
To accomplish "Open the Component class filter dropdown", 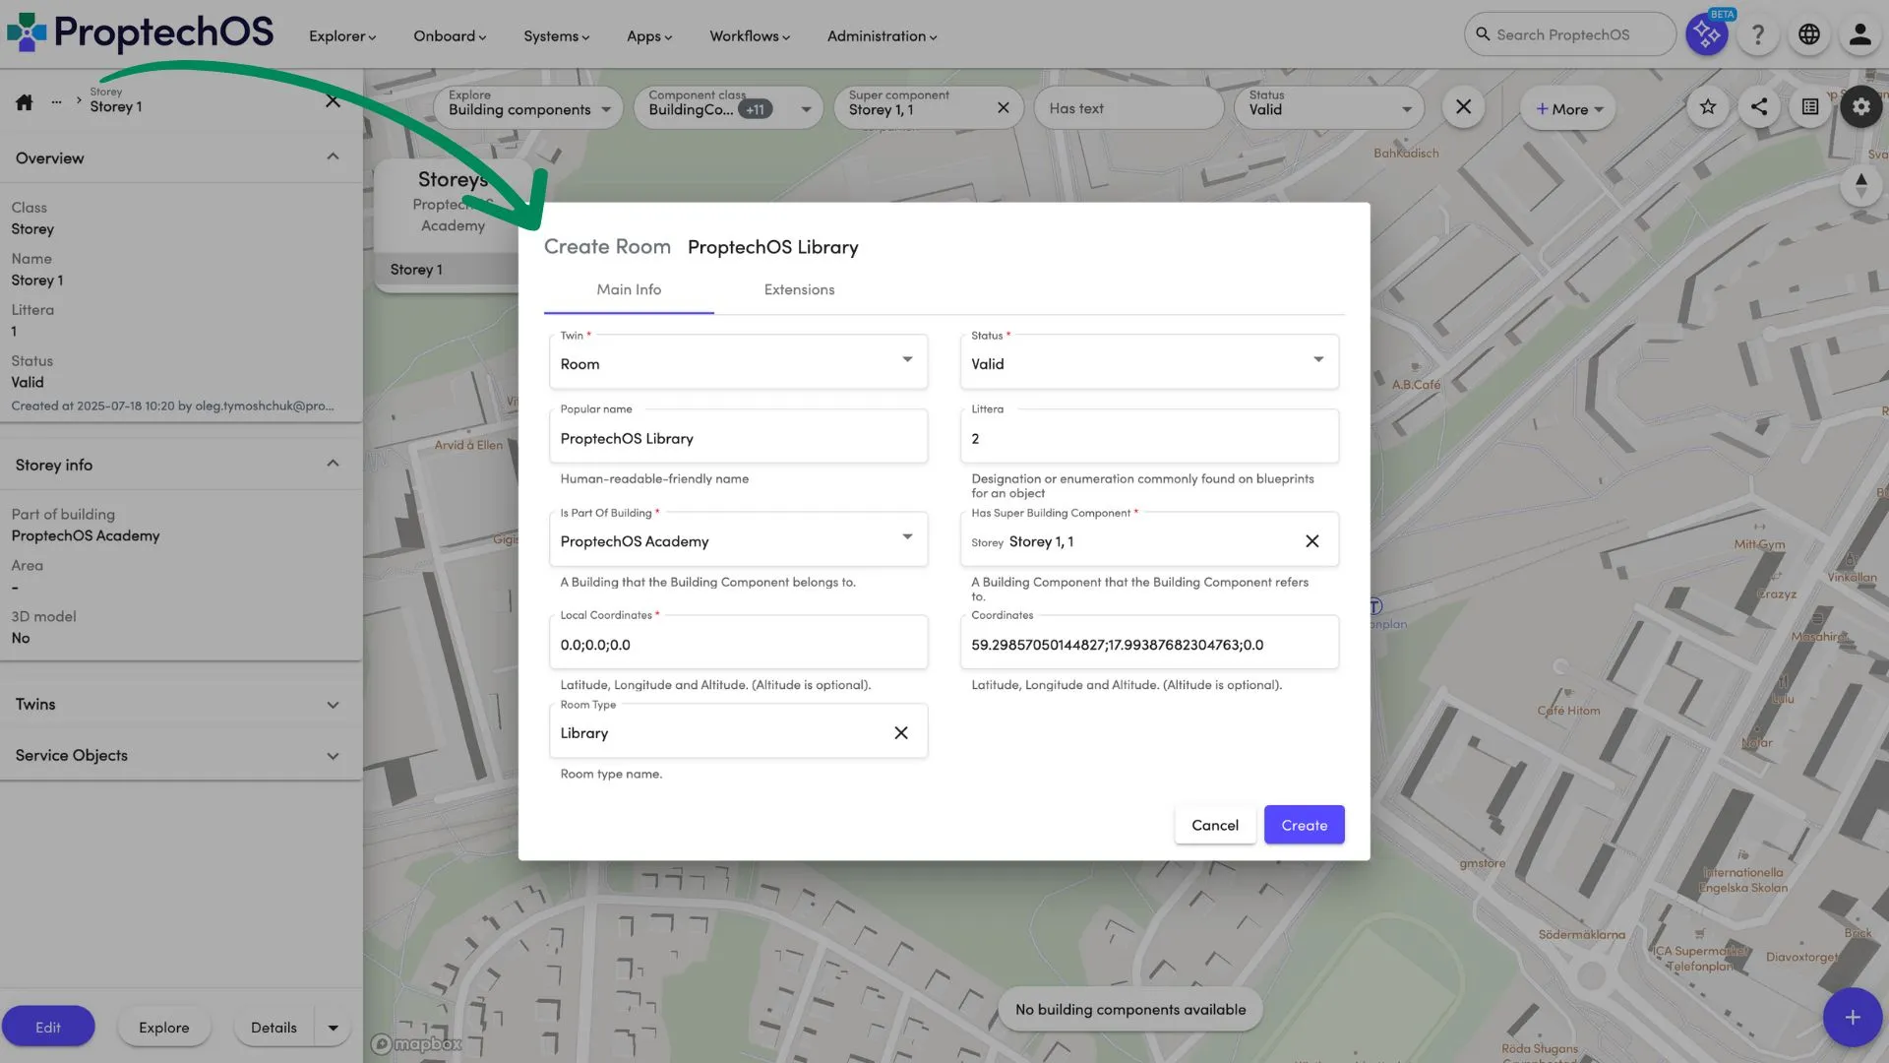I will 727,108.
